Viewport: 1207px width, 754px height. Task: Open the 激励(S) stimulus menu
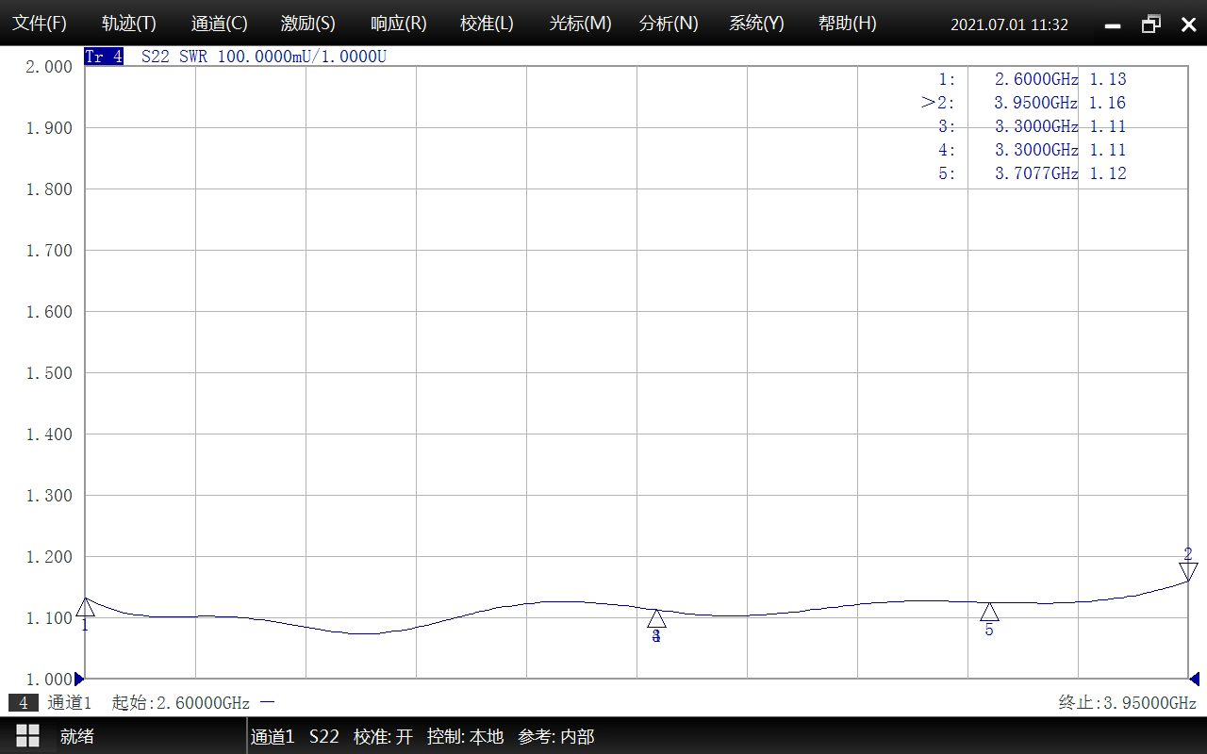[x=308, y=24]
